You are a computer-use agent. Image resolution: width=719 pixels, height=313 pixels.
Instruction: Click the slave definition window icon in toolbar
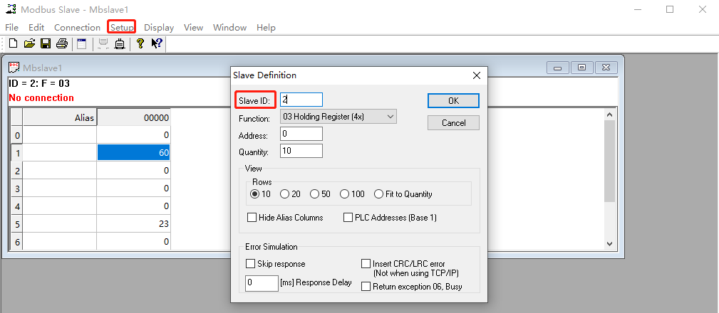coord(82,44)
